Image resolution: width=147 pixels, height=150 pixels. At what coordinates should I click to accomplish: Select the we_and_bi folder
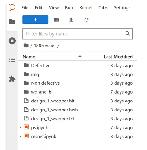[x=78, y=92]
